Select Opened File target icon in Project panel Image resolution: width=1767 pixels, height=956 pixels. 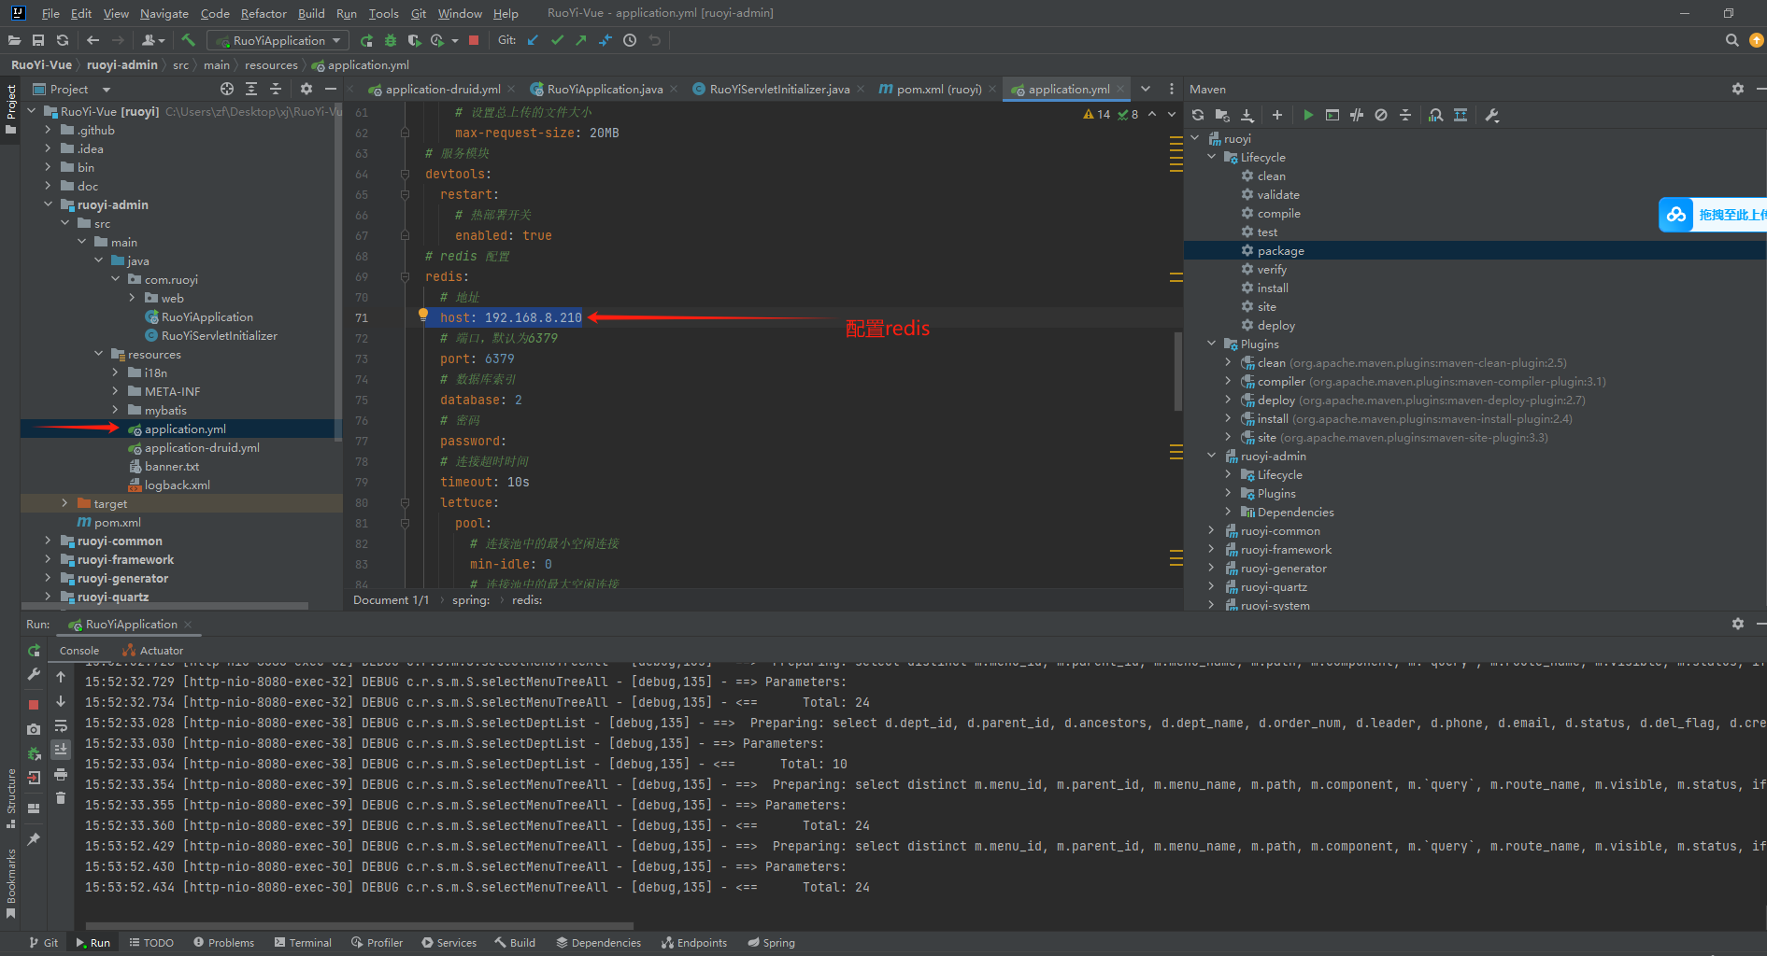pyautogui.click(x=227, y=89)
